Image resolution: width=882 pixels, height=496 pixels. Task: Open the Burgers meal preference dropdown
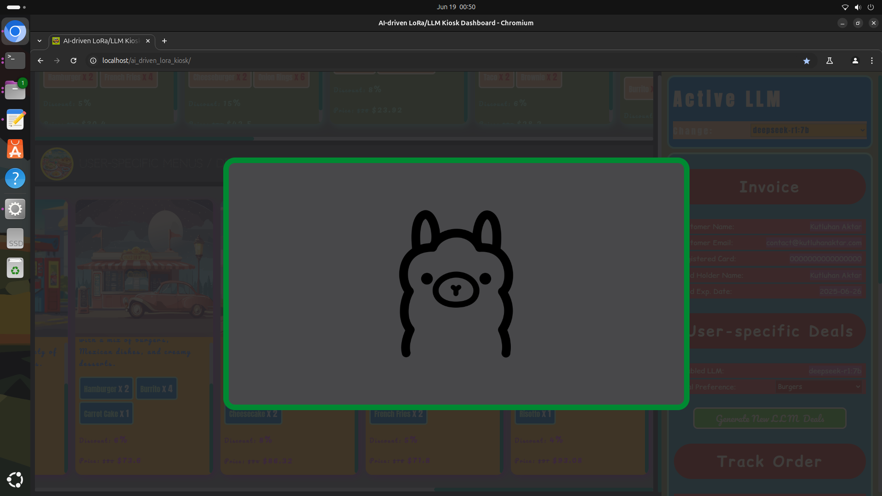pos(818,387)
